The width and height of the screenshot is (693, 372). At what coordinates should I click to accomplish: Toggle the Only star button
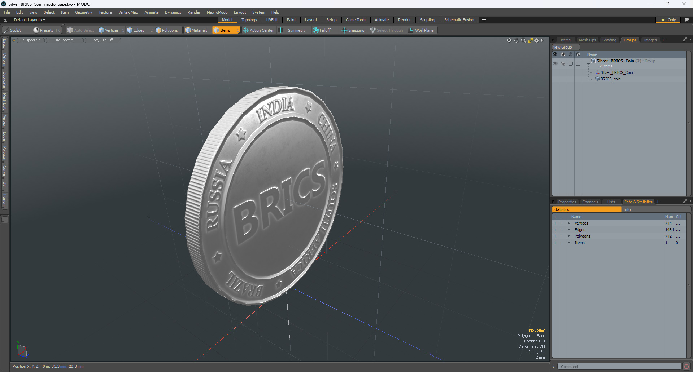(x=668, y=20)
